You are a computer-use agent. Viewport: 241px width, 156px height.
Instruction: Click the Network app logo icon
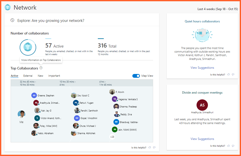[8, 8]
